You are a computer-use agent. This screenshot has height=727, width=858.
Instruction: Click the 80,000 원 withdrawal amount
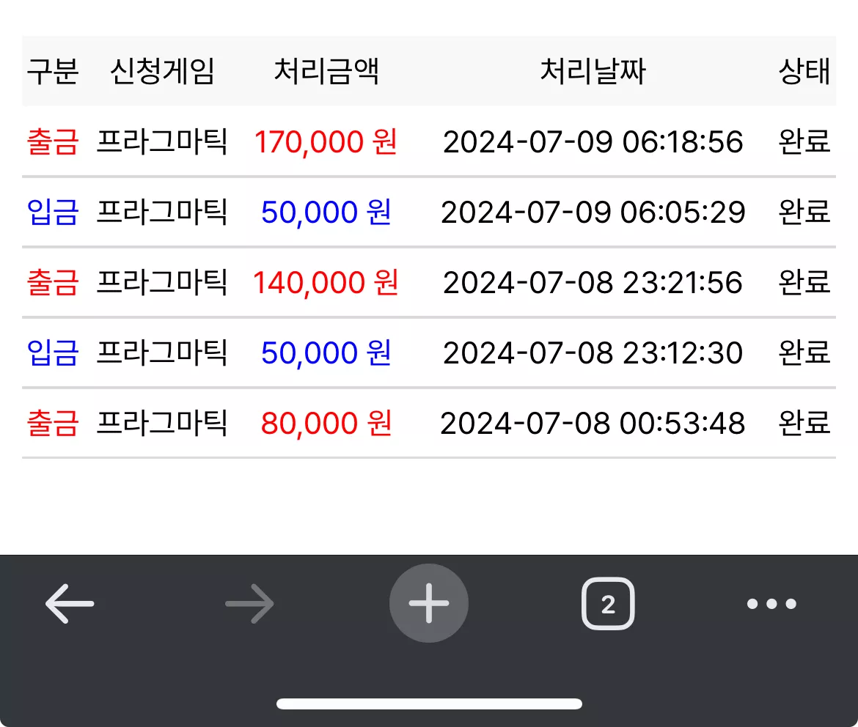pyautogui.click(x=326, y=423)
